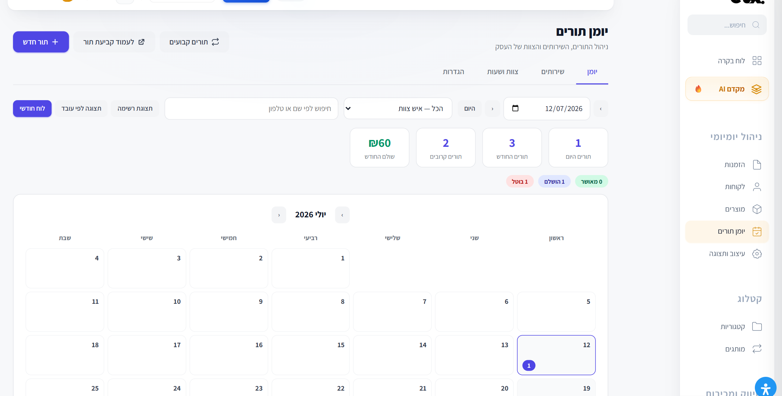Click the 1 הושלם status chip
Screen dimensions: 782x396
(x=554, y=182)
